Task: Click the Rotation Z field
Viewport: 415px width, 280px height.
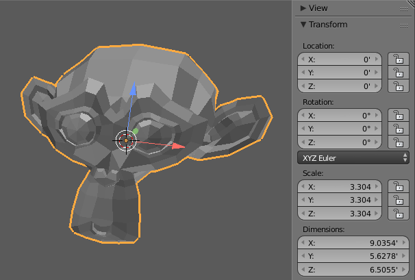Action: pyautogui.click(x=340, y=142)
